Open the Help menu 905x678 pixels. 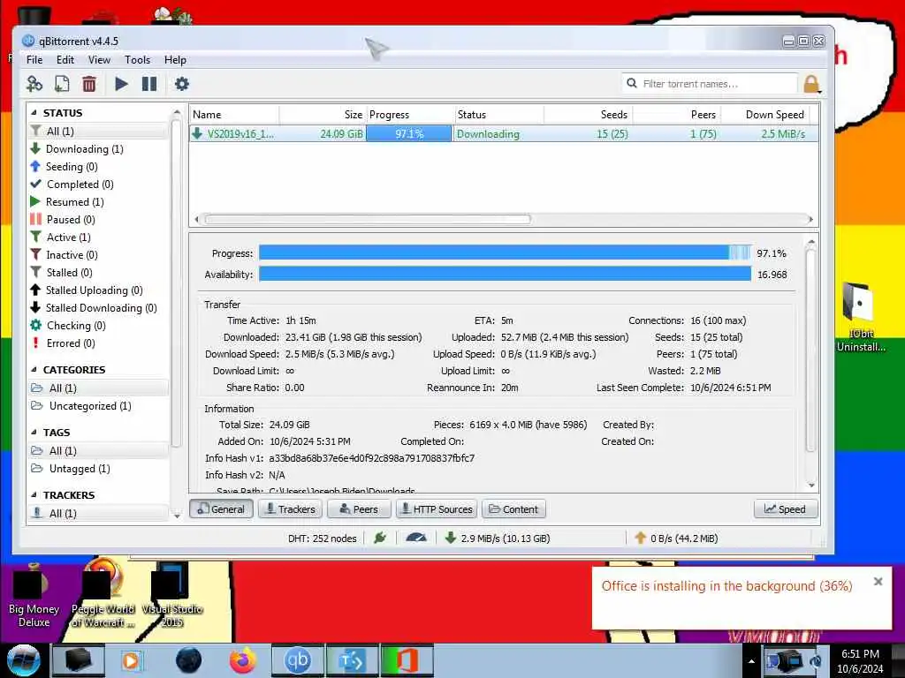coord(175,60)
